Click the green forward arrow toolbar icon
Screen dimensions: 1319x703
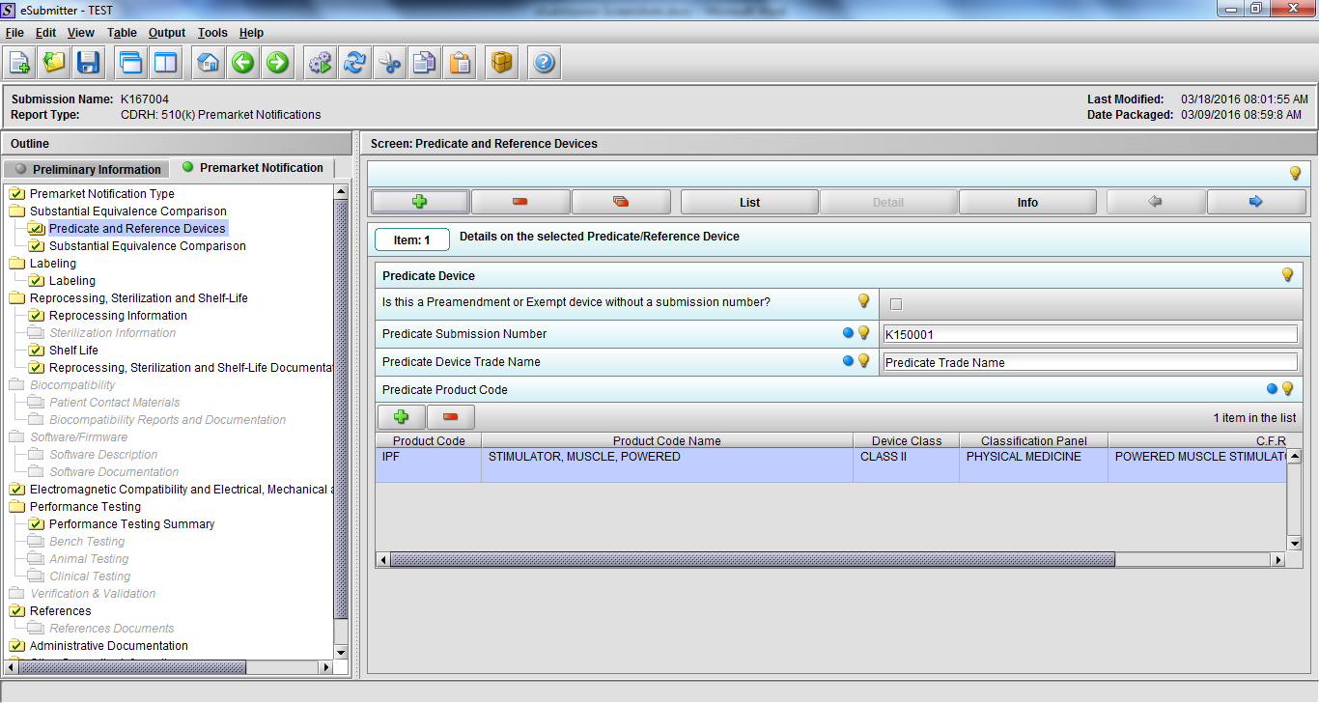[277, 63]
